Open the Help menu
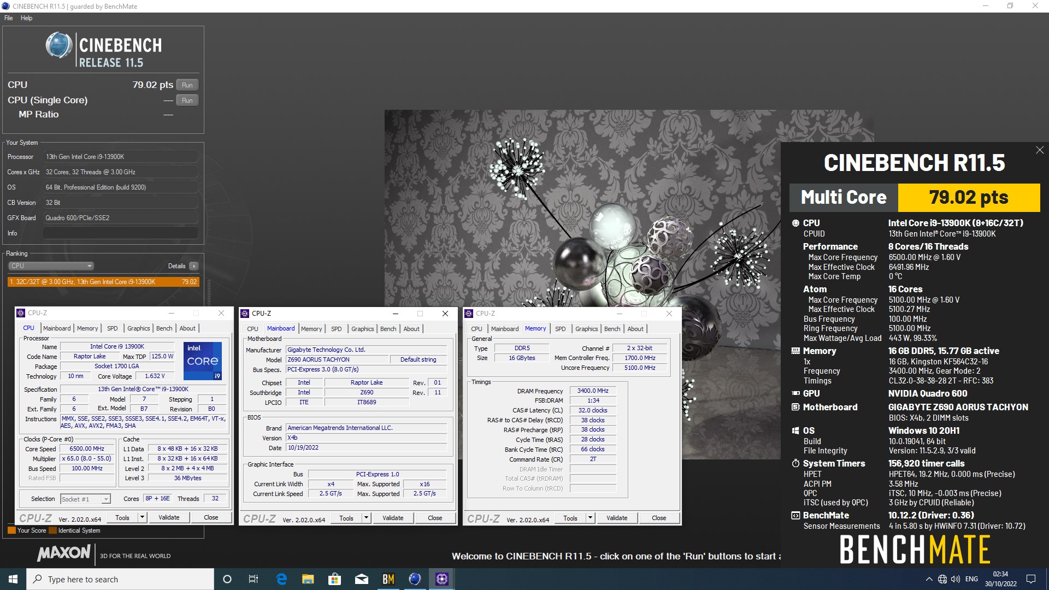Screen dimensions: 1049x590 [26, 18]
